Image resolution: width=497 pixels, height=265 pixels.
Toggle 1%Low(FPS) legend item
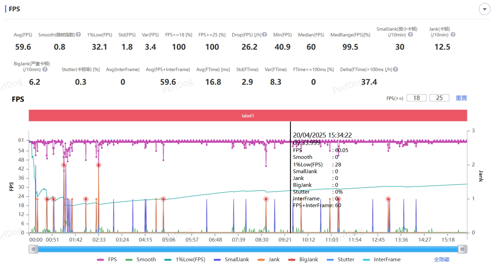(x=185, y=259)
